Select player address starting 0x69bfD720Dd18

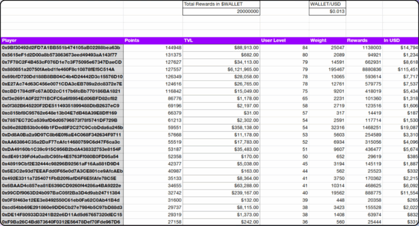(62, 77)
